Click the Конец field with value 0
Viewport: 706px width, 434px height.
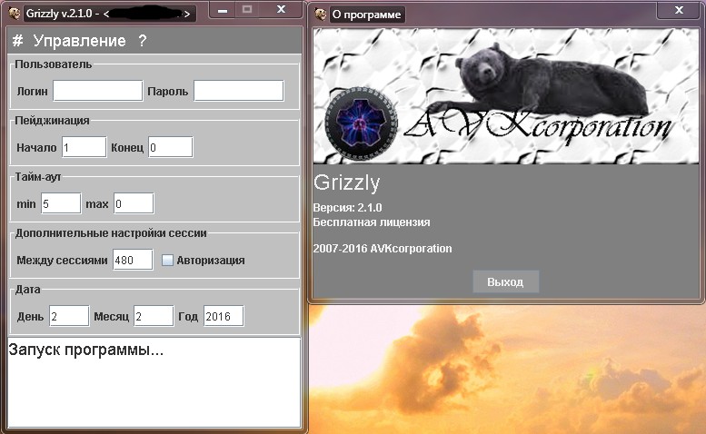171,147
